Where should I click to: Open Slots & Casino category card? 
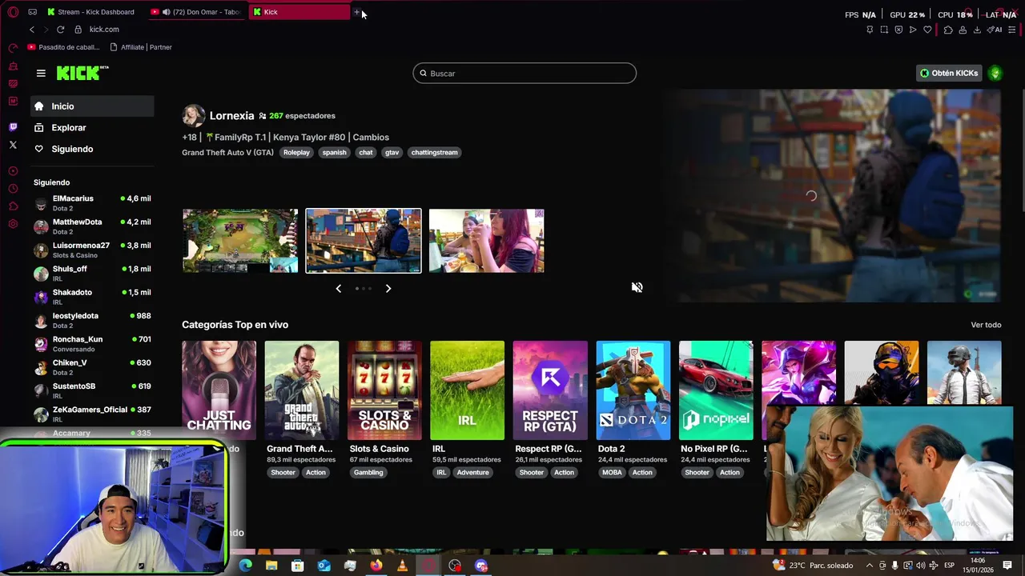[384, 390]
